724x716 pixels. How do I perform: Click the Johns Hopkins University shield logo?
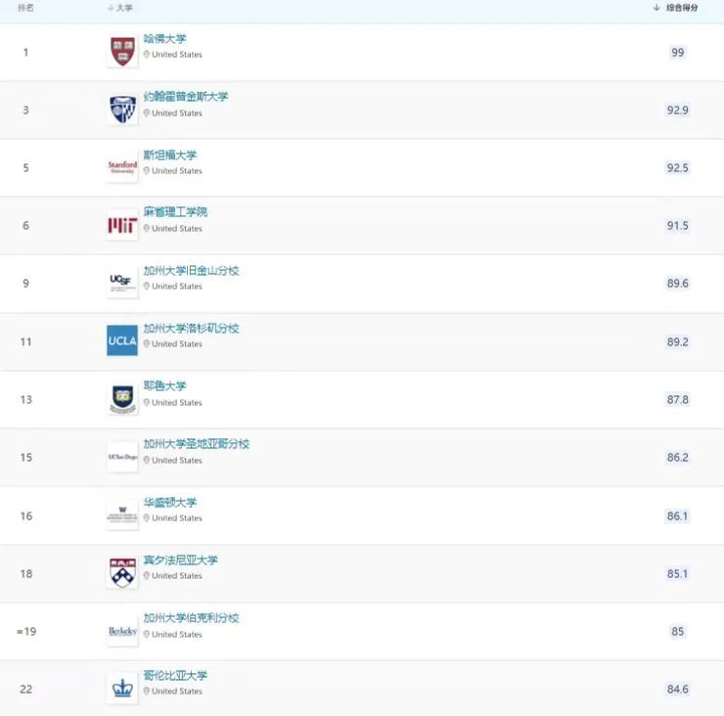point(122,110)
